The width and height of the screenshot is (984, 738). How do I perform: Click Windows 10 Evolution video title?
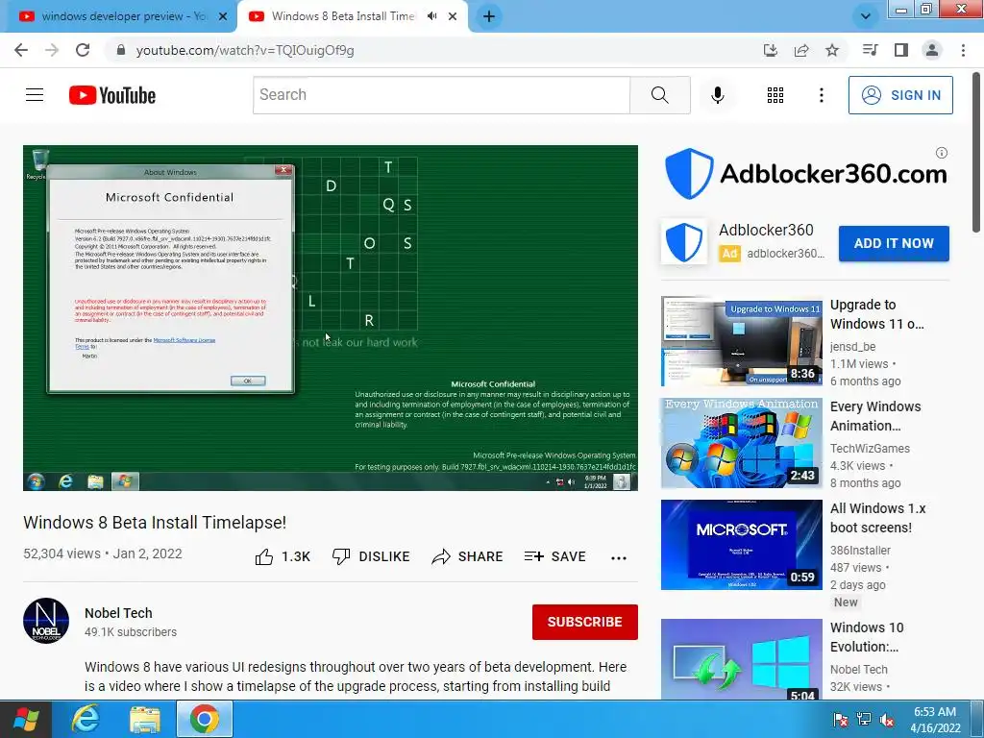click(x=867, y=637)
